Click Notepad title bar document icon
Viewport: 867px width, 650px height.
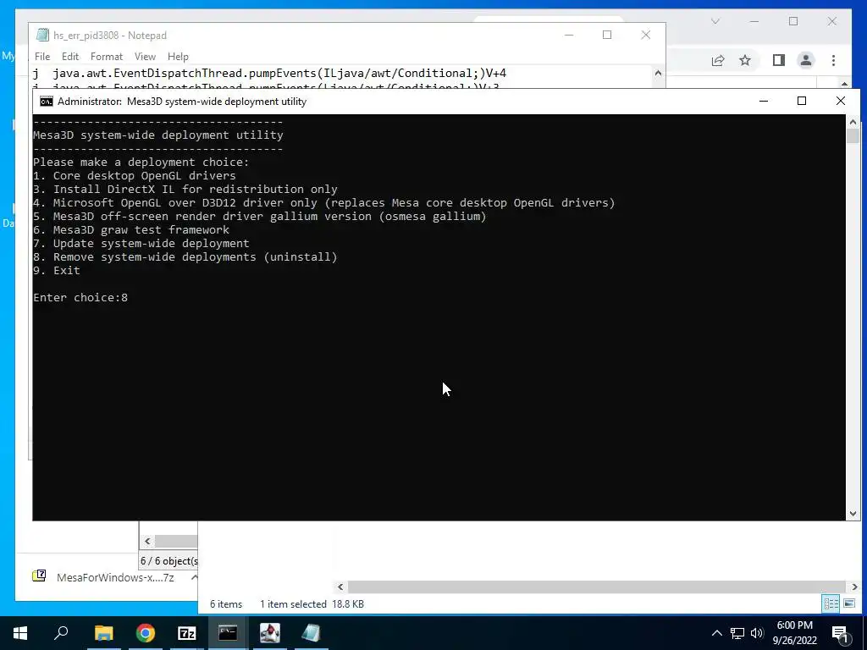click(x=42, y=35)
